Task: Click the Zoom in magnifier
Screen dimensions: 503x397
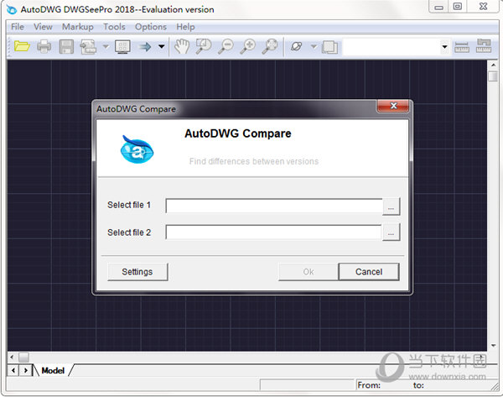Action: [248, 46]
